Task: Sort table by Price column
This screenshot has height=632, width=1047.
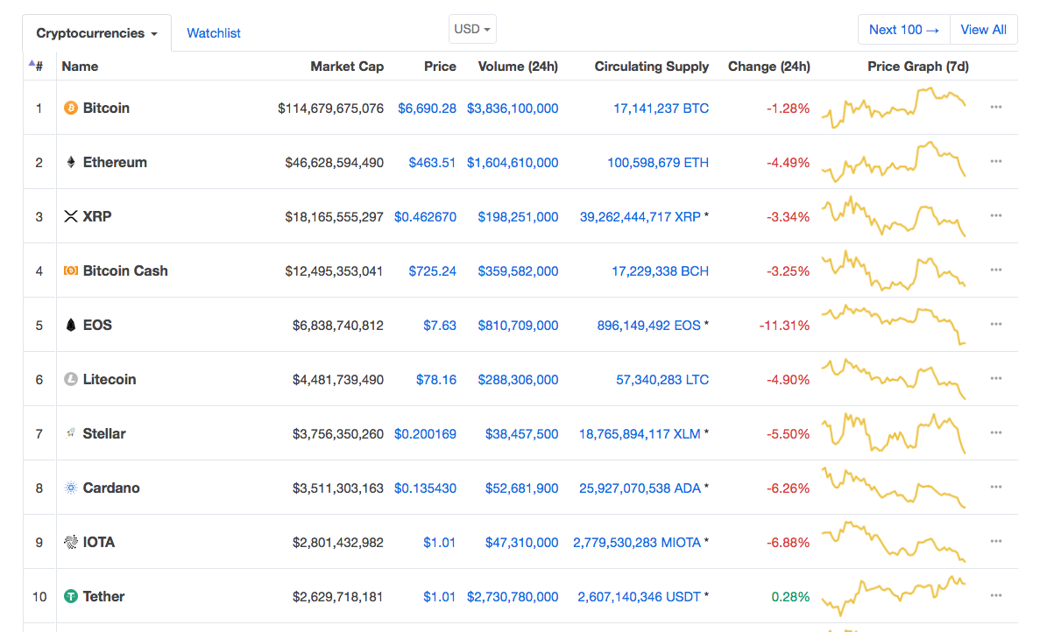Action: pos(440,66)
